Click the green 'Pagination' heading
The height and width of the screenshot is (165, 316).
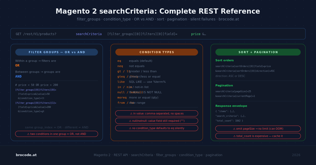(224, 86)
